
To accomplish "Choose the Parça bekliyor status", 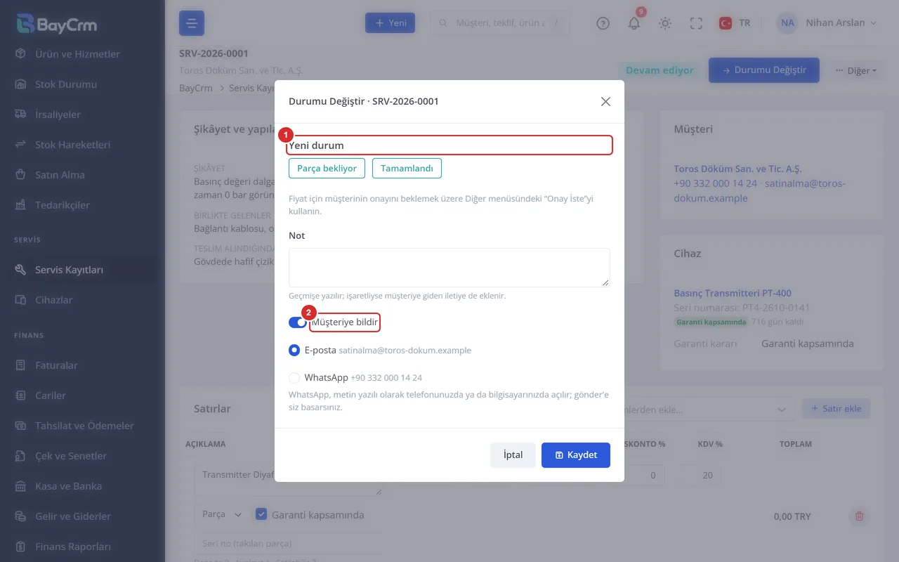I will (x=327, y=169).
